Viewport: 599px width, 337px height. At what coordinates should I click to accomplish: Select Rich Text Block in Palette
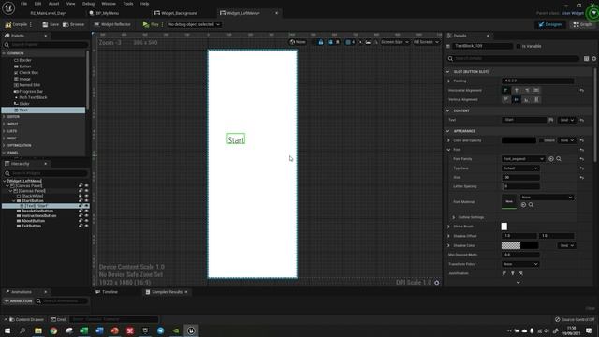[x=33, y=97]
